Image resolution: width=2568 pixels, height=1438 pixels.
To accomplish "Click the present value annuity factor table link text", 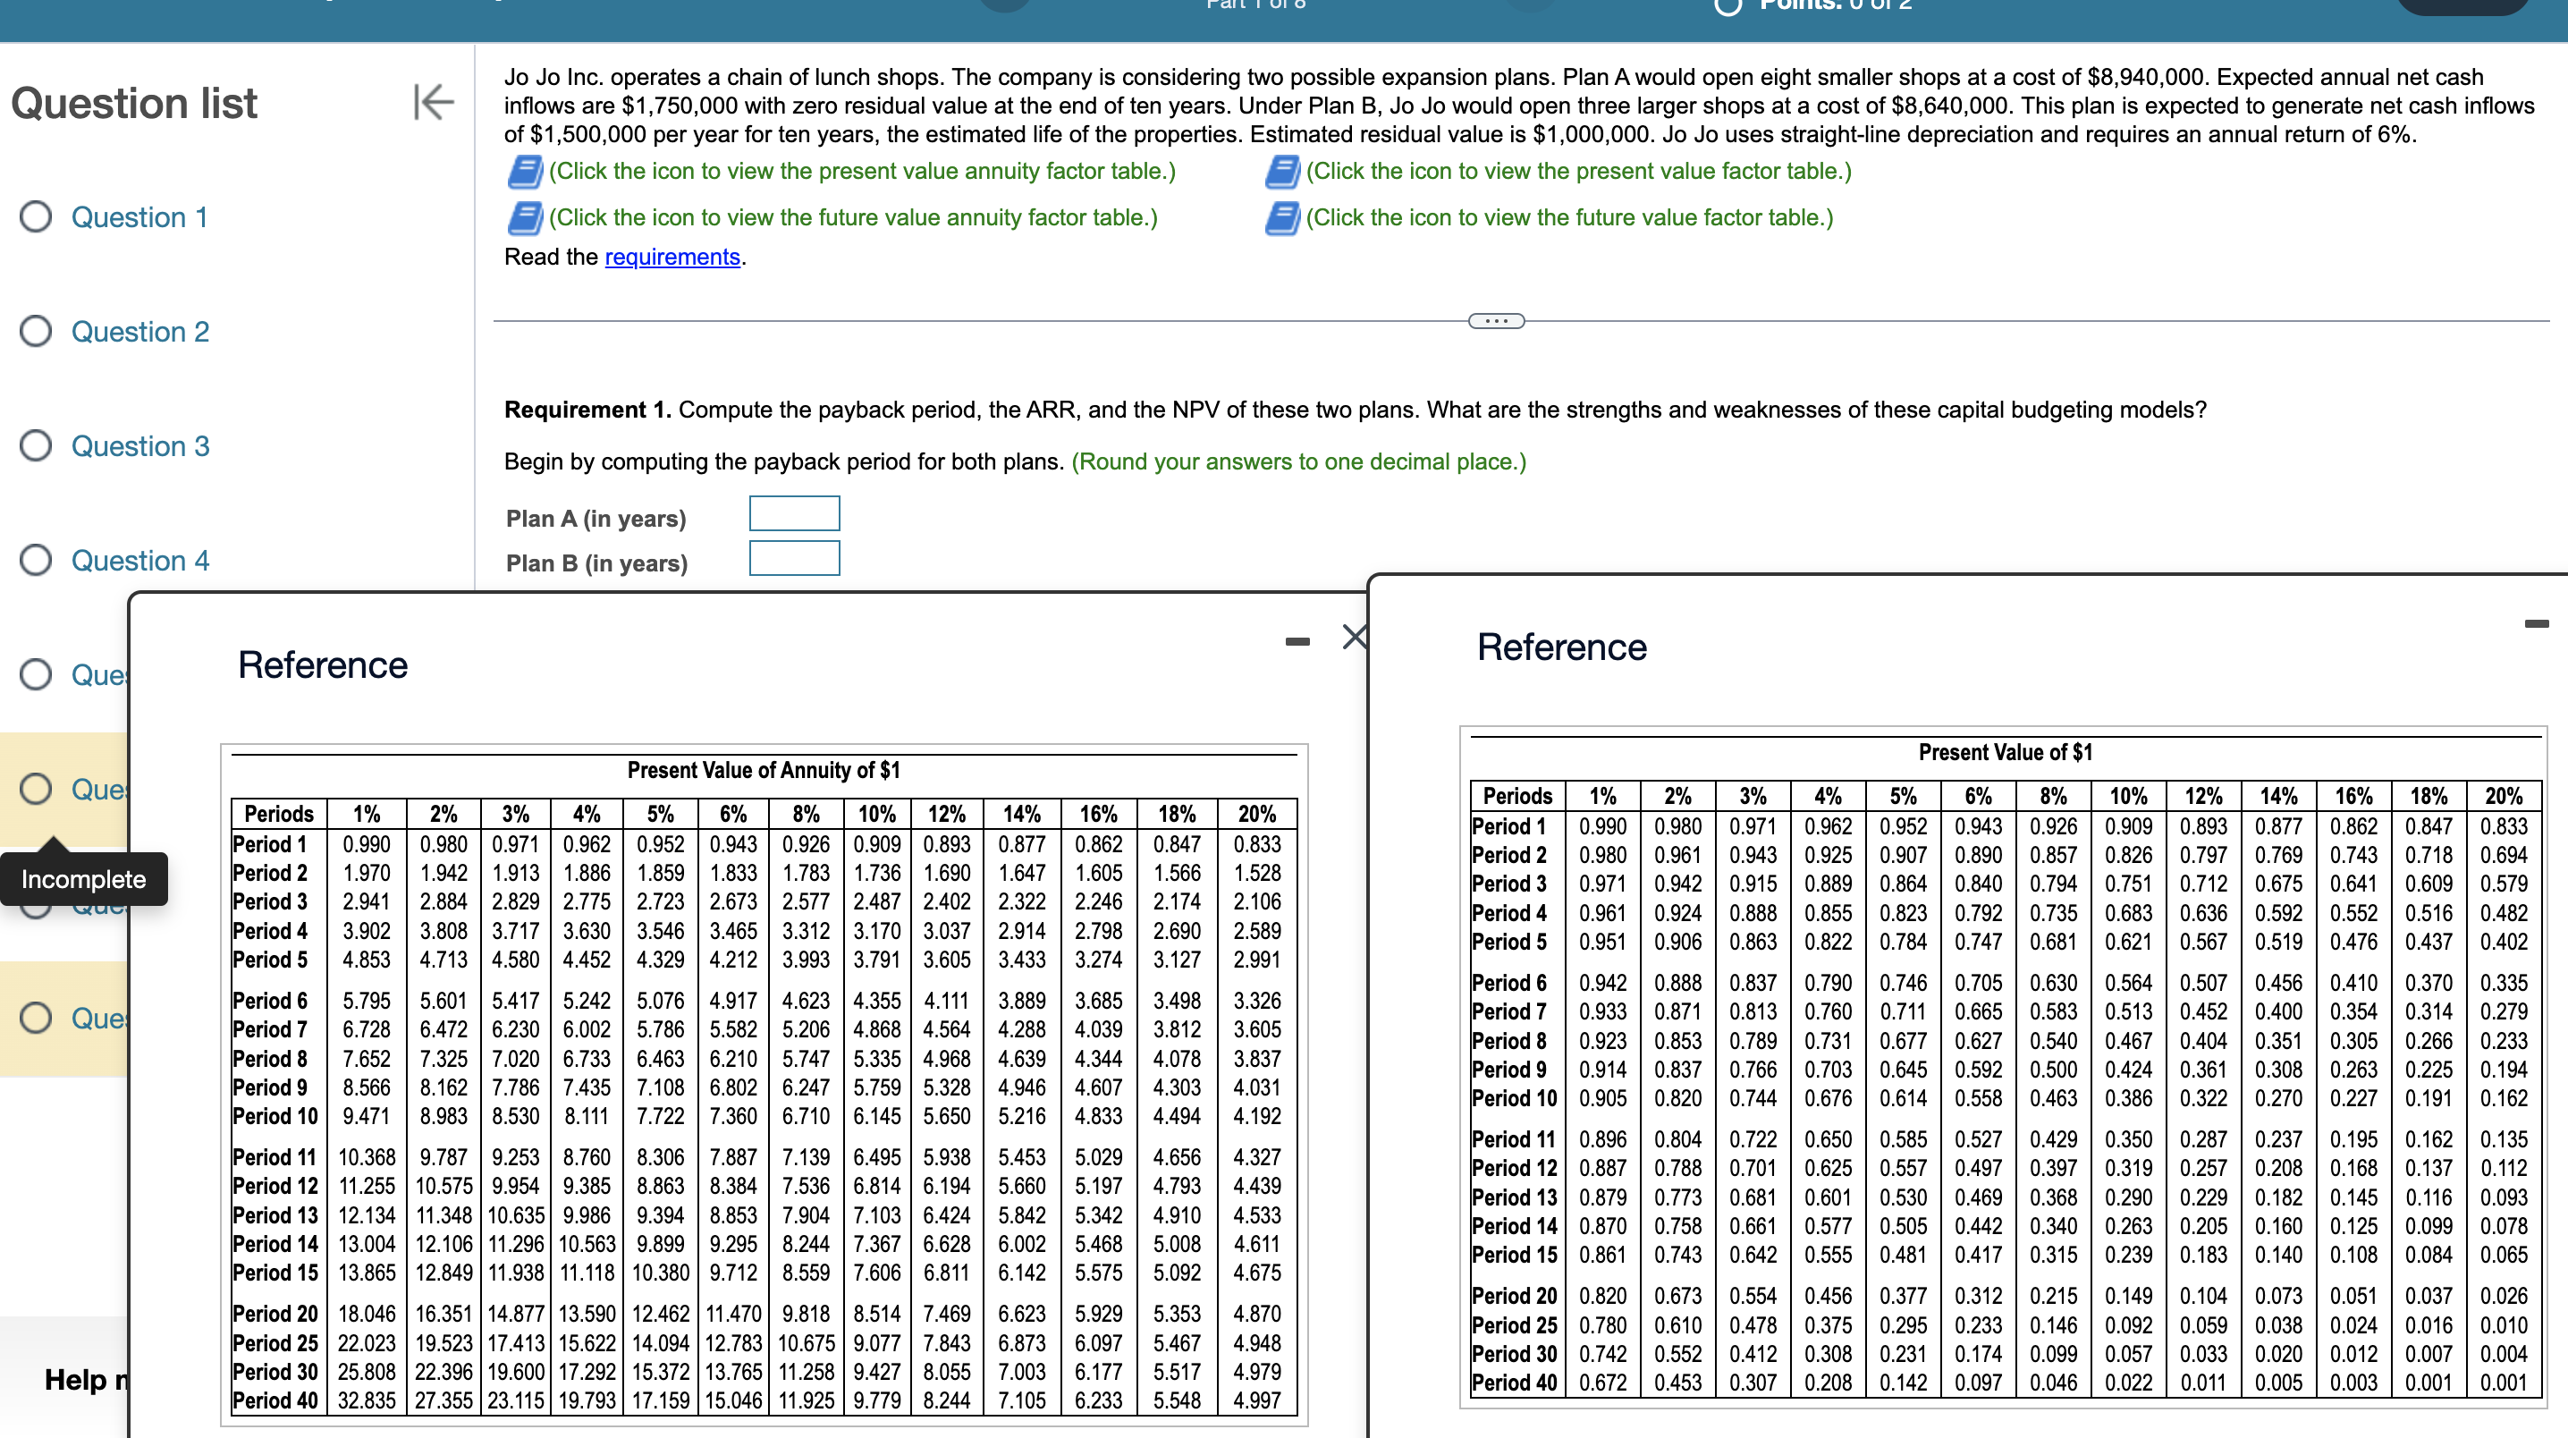I will 862,172.
